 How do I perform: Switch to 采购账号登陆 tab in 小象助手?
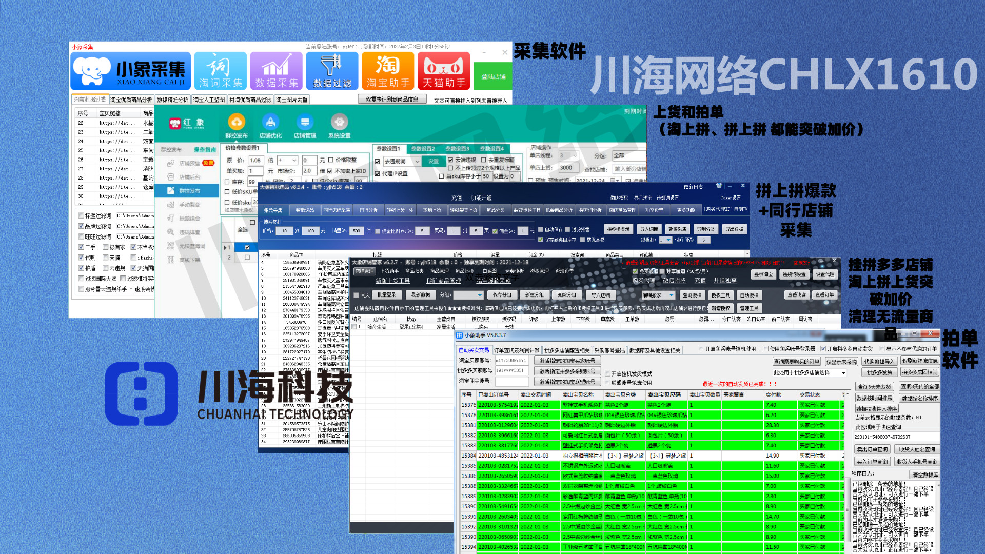click(609, 350)
